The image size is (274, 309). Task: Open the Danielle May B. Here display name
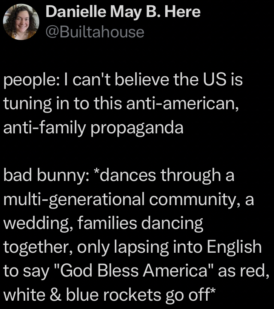[123, 13]
